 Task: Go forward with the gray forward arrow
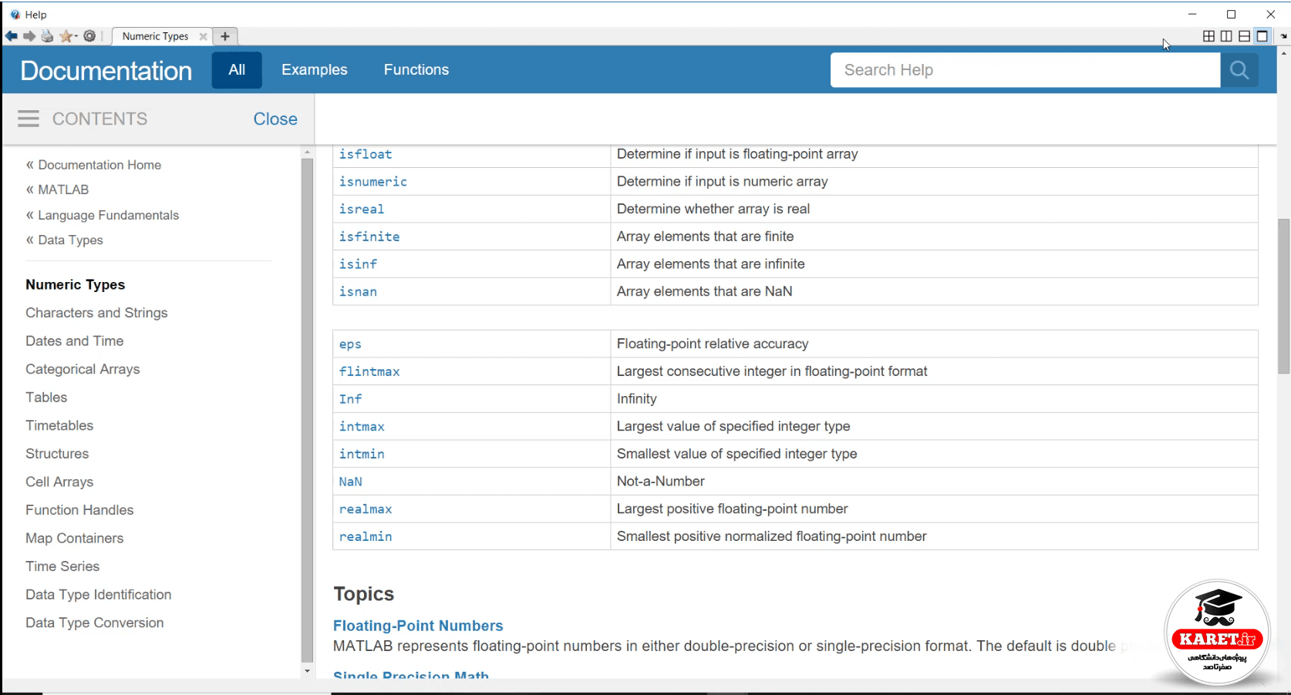(x=29, y=36)
